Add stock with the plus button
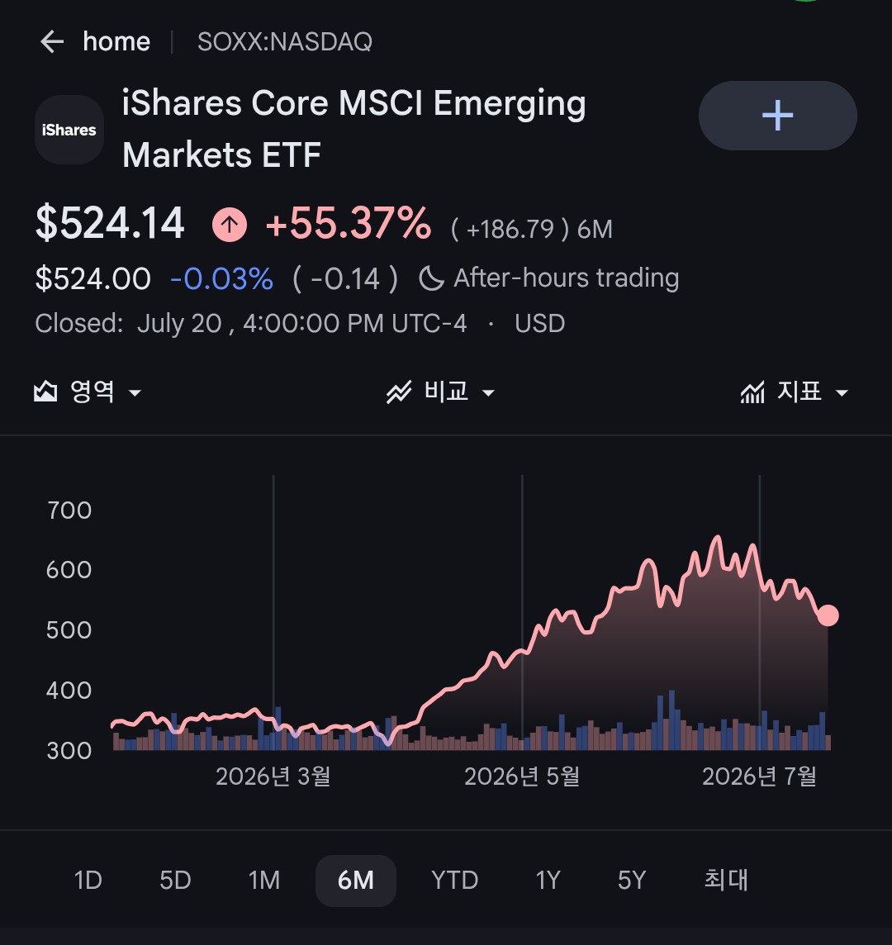The width and height of the screenshot is (892, 945). [x=777, y=116]
